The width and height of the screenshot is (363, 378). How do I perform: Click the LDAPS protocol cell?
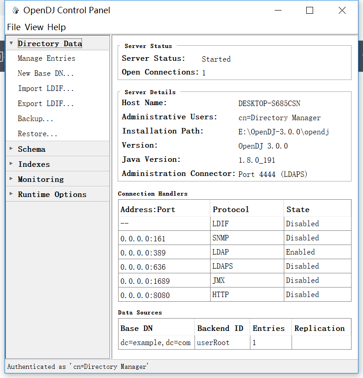click(x=247, y=266)
